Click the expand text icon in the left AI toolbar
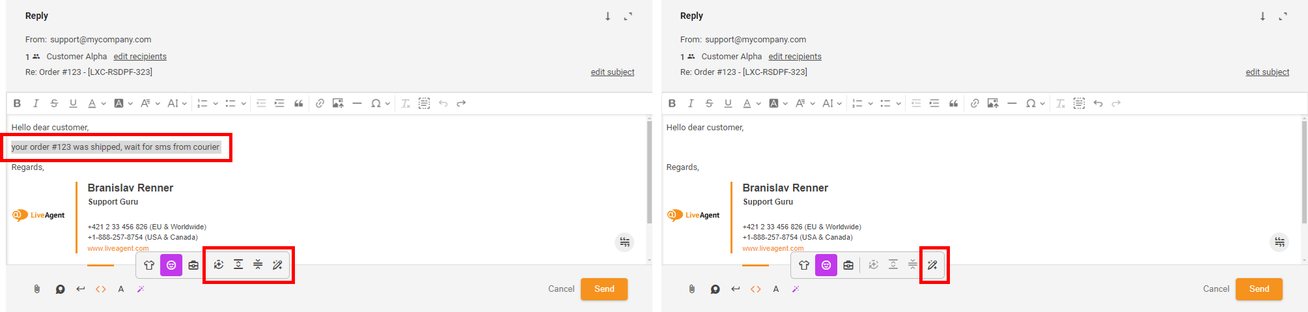The width and height of the screenshot is (1308, 312). [x=238, y=264]
